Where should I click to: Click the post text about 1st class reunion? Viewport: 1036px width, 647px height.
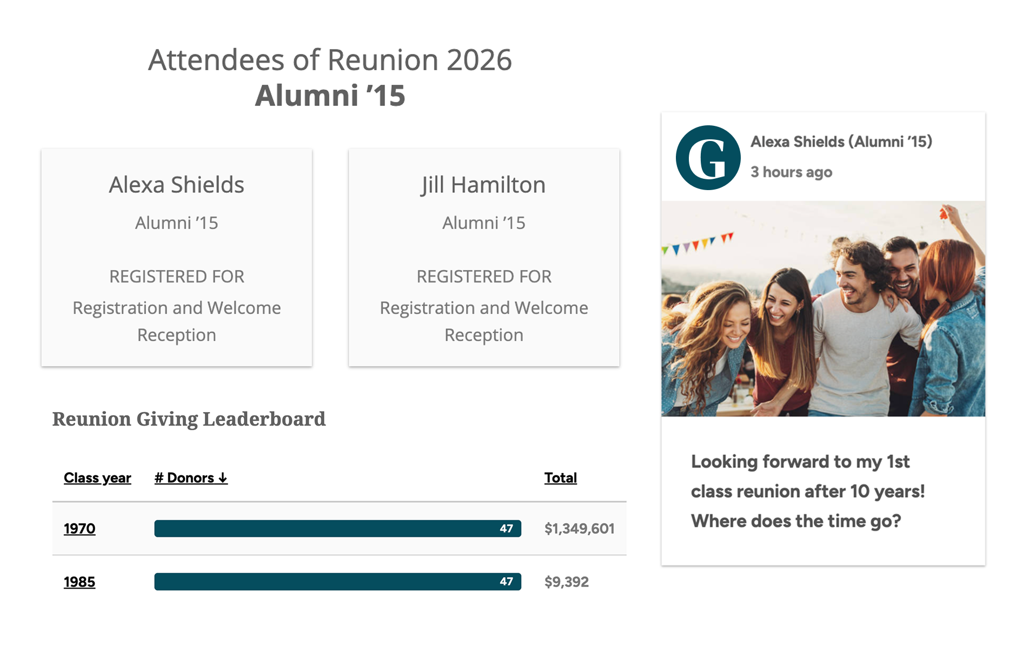[x=808, y=491]
